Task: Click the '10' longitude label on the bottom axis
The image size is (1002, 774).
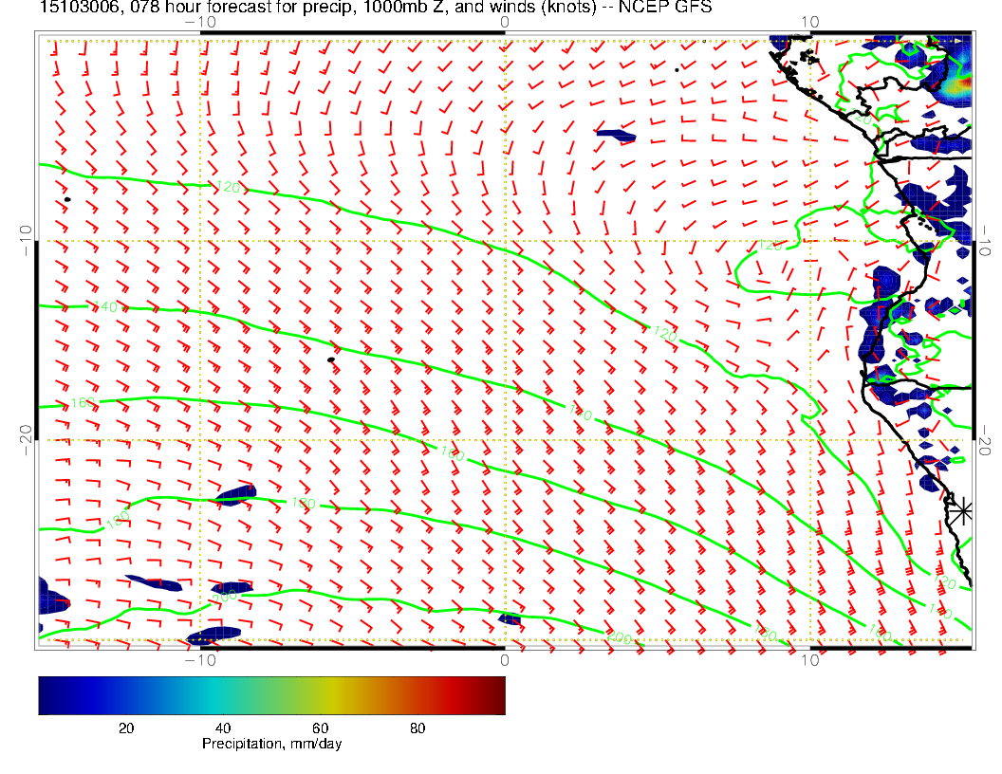Action: (x=809, y=660)
